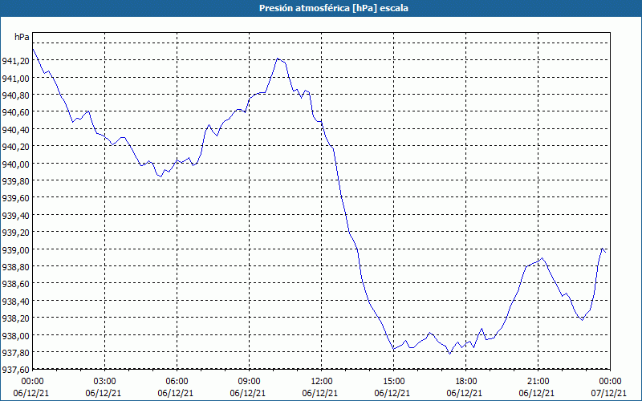Click the 940,80 y-axis value
642x401 pixels.
tap(15, 95)
